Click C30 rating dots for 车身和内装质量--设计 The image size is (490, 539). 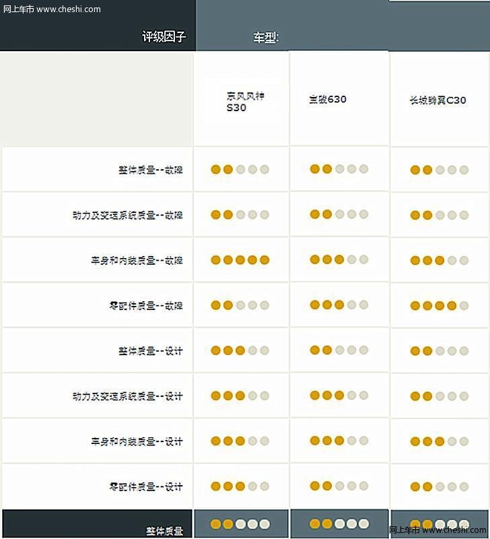[440, 441]
